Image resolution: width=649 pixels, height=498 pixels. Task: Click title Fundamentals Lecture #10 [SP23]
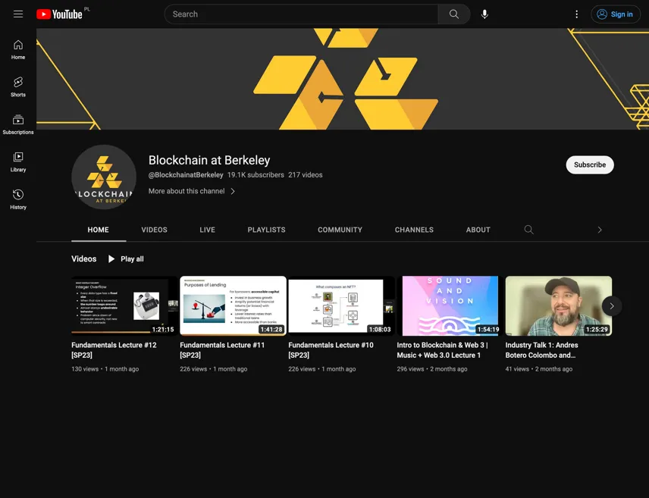coord(331,349)
